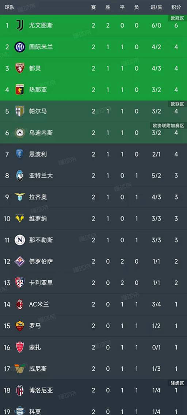This screenshot has height=415, width=187.
Task: Open team name 恩波利
Action: (x=38, y=154)
